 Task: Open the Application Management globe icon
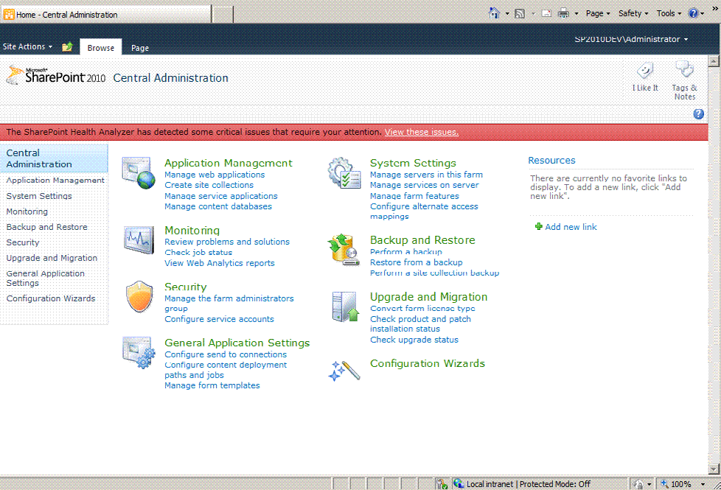coord(139,173)
